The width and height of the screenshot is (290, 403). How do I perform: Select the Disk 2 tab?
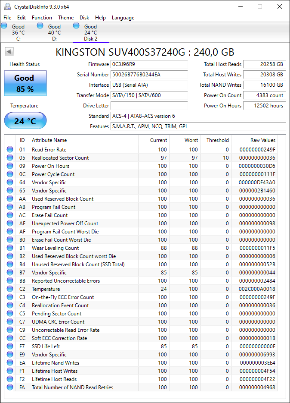coord(91,32)
